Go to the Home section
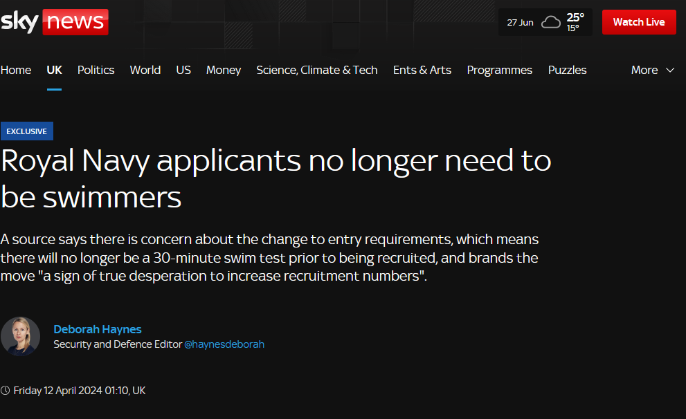This screenshot has width=686, height=419. [16, 70]
